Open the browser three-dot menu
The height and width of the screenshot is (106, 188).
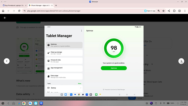pyautogui.click(x=185, y=11)
